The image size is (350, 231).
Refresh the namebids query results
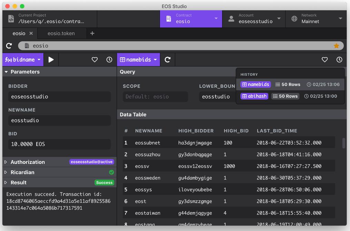click(x=168, y=59)
